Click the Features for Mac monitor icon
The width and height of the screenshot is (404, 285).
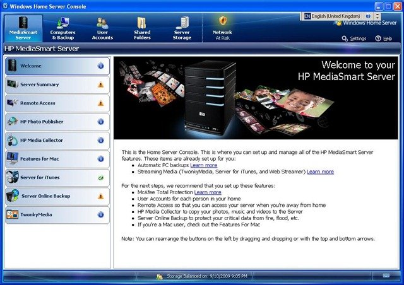[13, 158]
